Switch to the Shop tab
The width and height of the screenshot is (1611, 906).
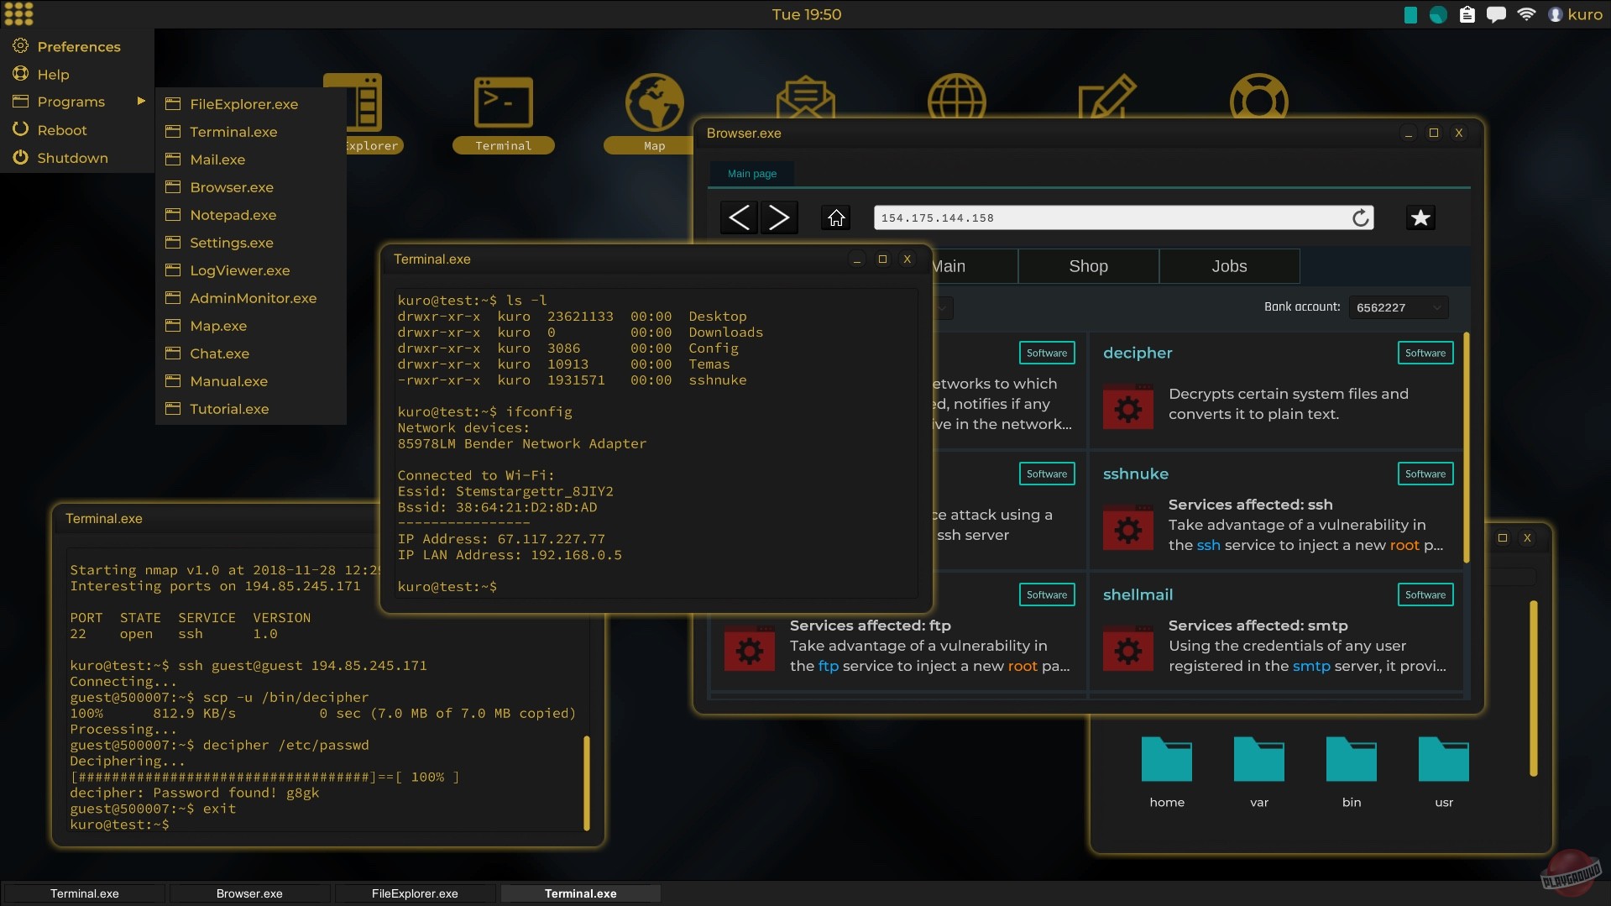coord(1088,265)
